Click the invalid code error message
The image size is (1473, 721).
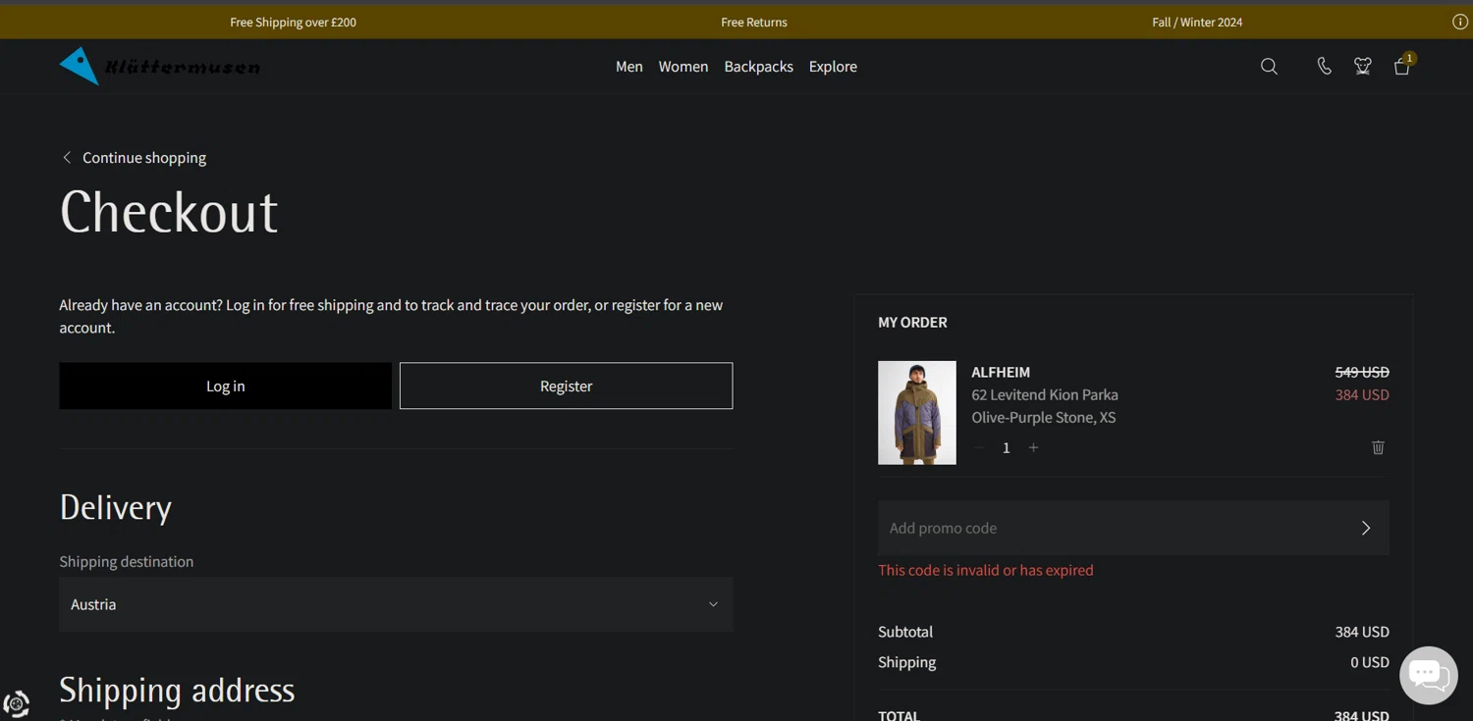point(986,570)
